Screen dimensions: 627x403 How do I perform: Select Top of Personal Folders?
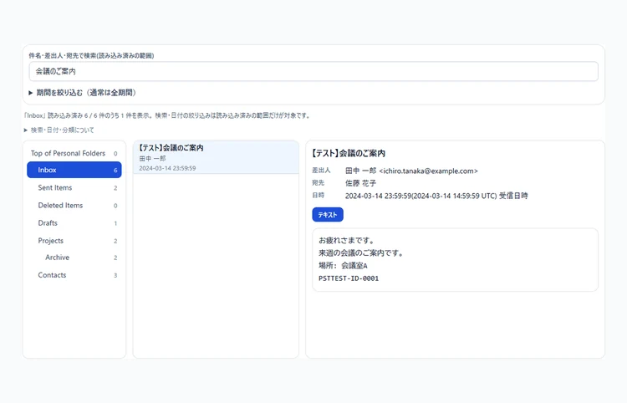coord(74,153)
